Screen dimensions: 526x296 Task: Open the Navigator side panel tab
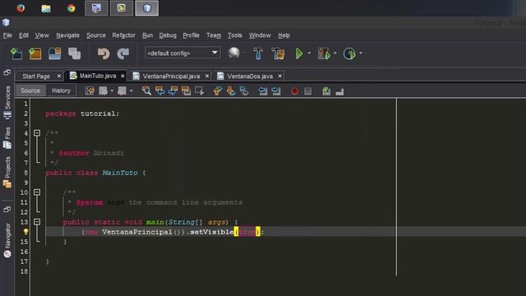[x=7, y=240]
